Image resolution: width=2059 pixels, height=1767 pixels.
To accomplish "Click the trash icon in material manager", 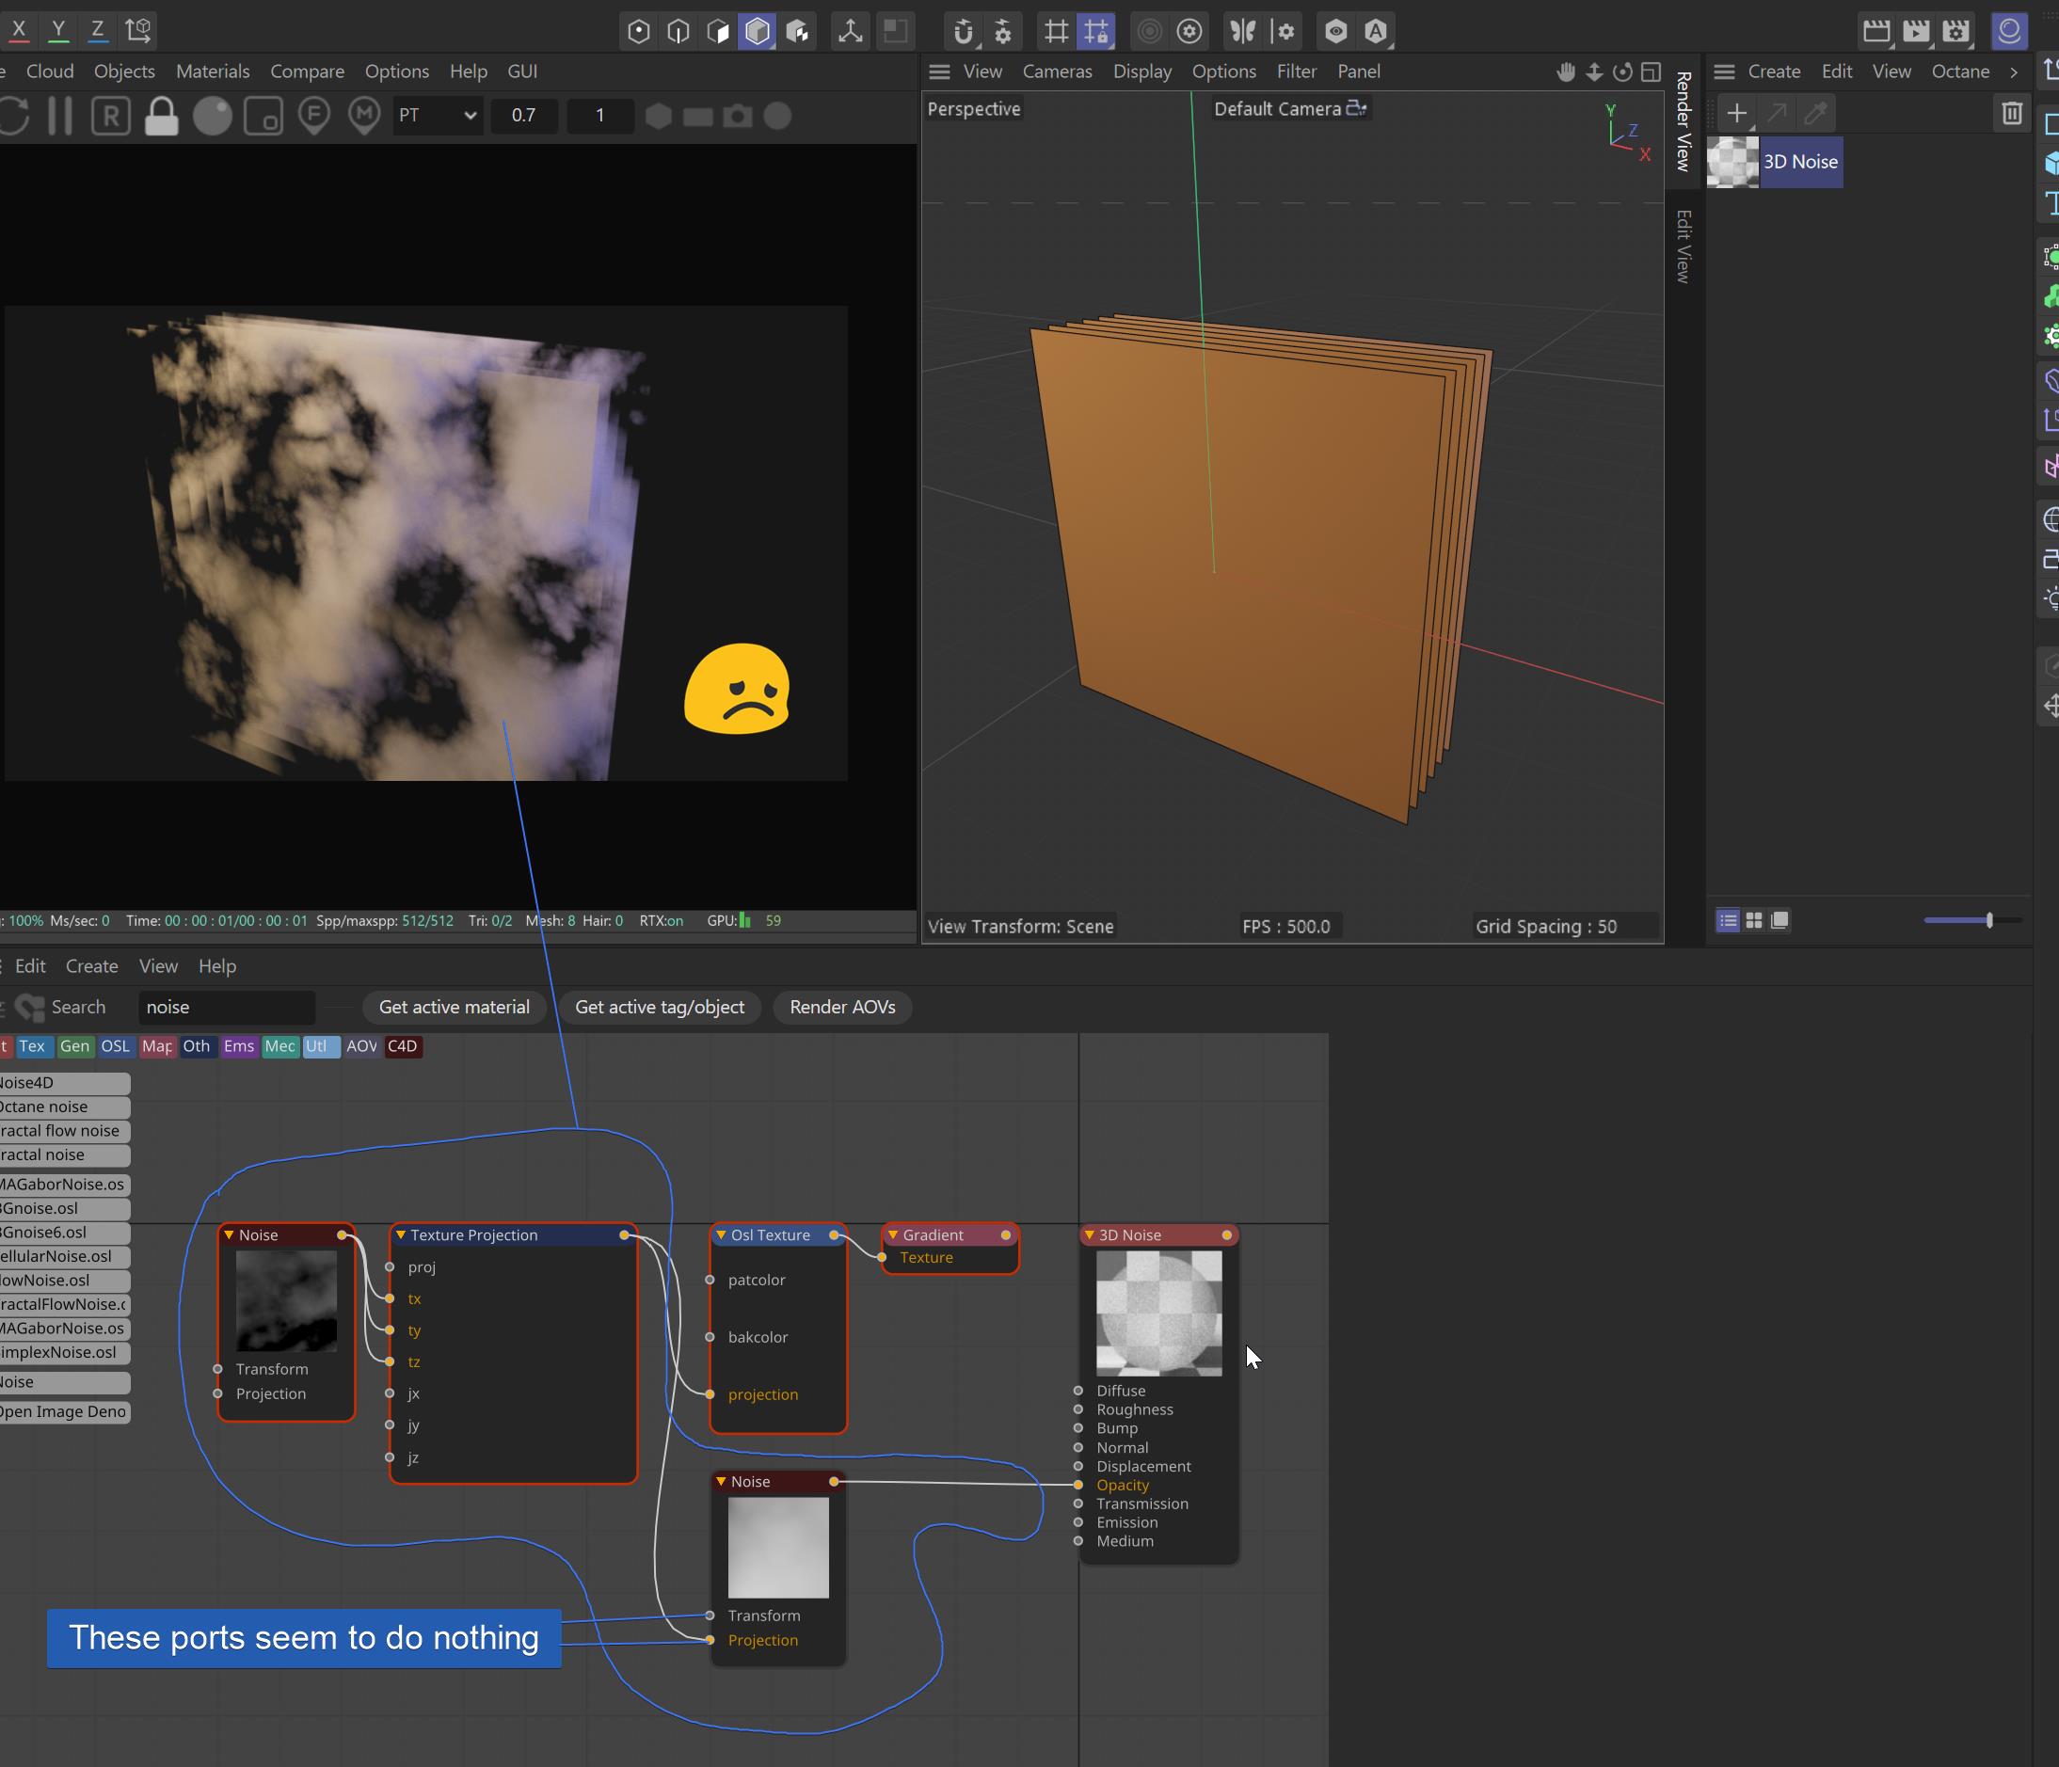I will point(2011,113).
